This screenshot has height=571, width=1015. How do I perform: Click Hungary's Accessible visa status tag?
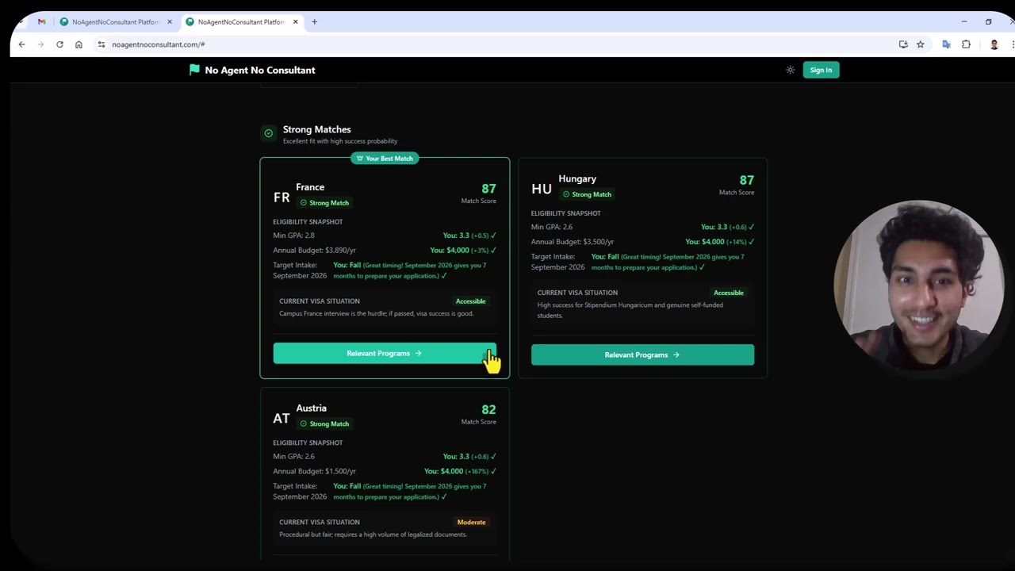point(728,293)
